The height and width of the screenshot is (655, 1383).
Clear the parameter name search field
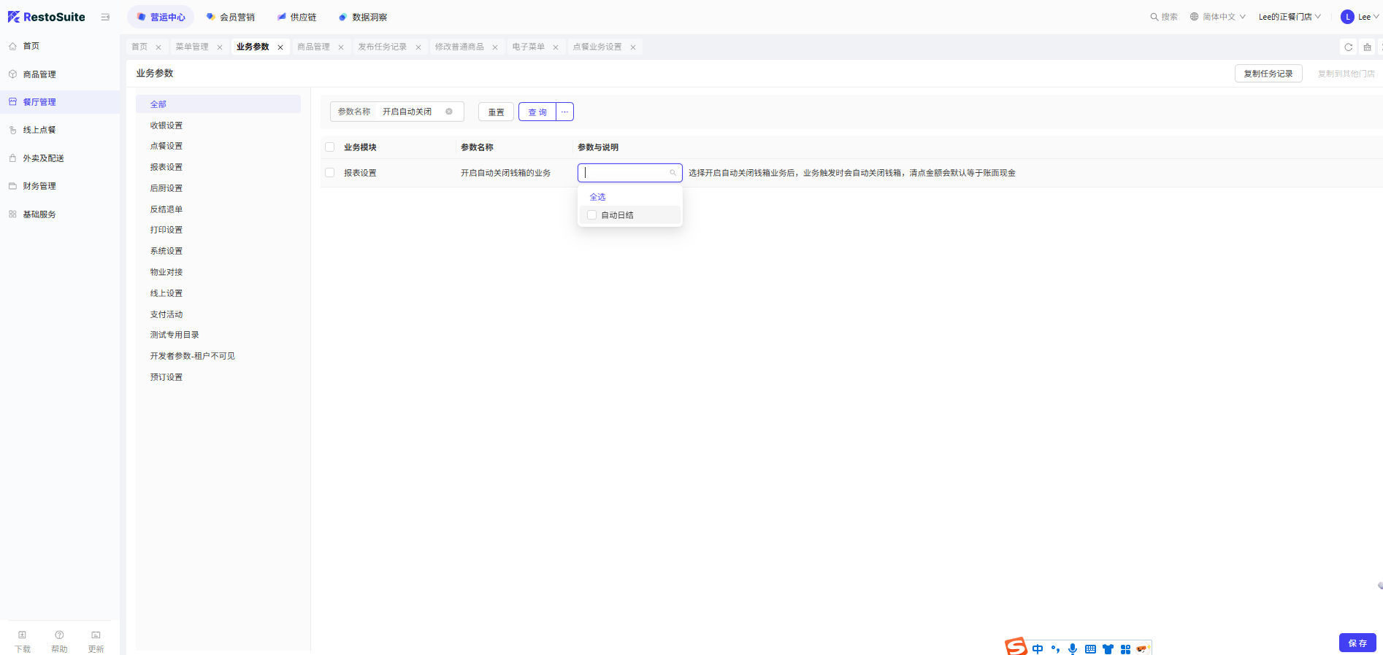(x=449, y=112)
